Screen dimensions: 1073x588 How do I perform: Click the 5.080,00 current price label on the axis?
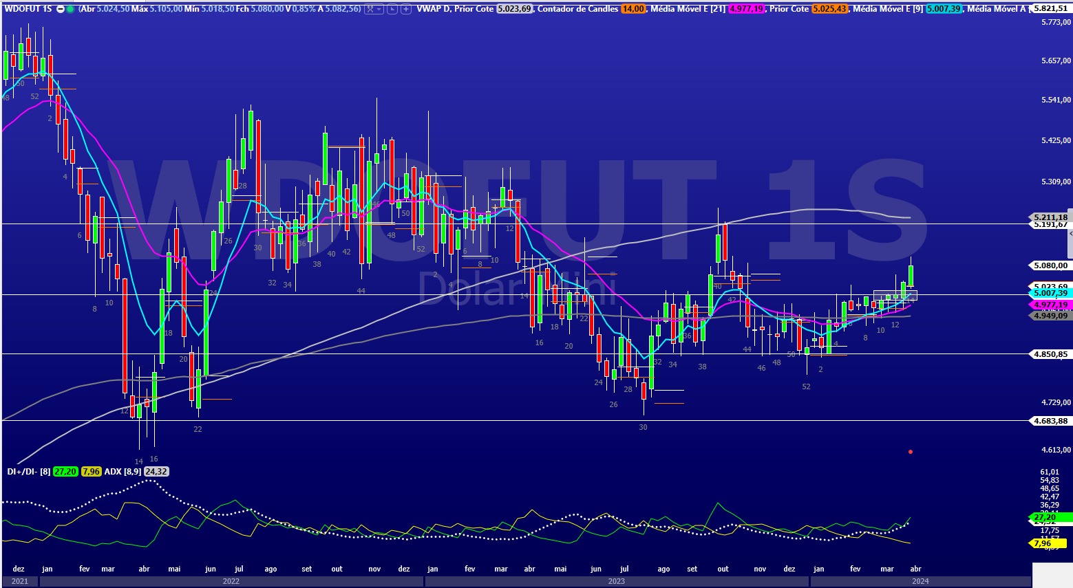(1050, 265)
